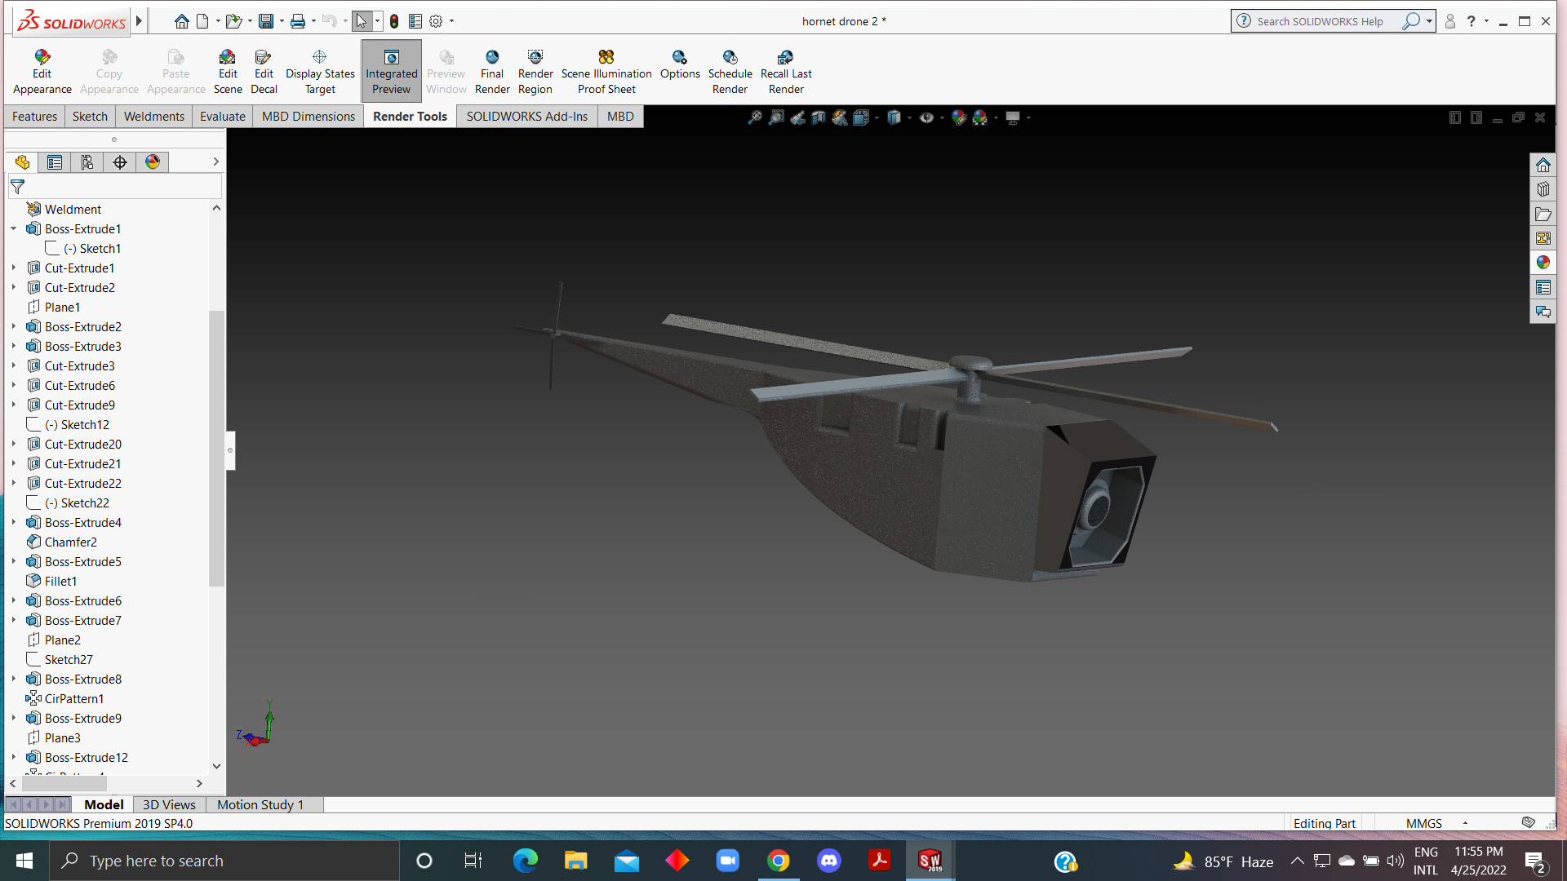Click the Edit Appearance icon
This screenshot has height=881, width=1567.
[42, 58]
